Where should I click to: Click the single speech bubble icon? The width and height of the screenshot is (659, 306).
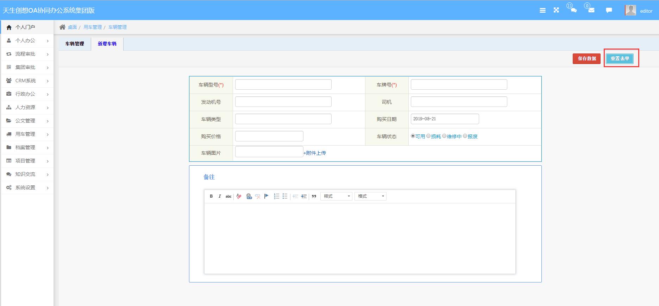(609, 10)
